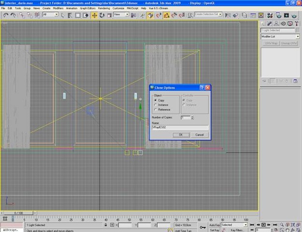Open the Graph Editors menu
The height and width of the screenshot is (232, 302).
(87, 8)
